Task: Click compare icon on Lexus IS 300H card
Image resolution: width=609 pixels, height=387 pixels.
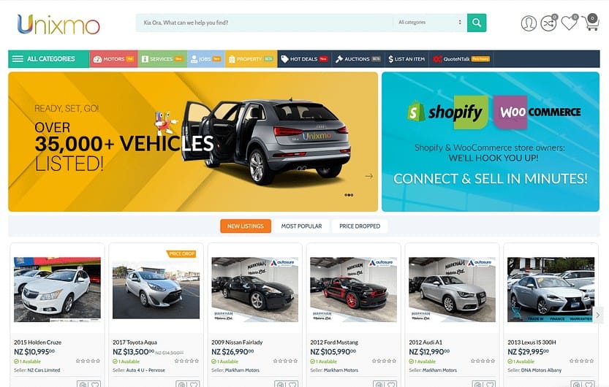Action: coord(577,385)
